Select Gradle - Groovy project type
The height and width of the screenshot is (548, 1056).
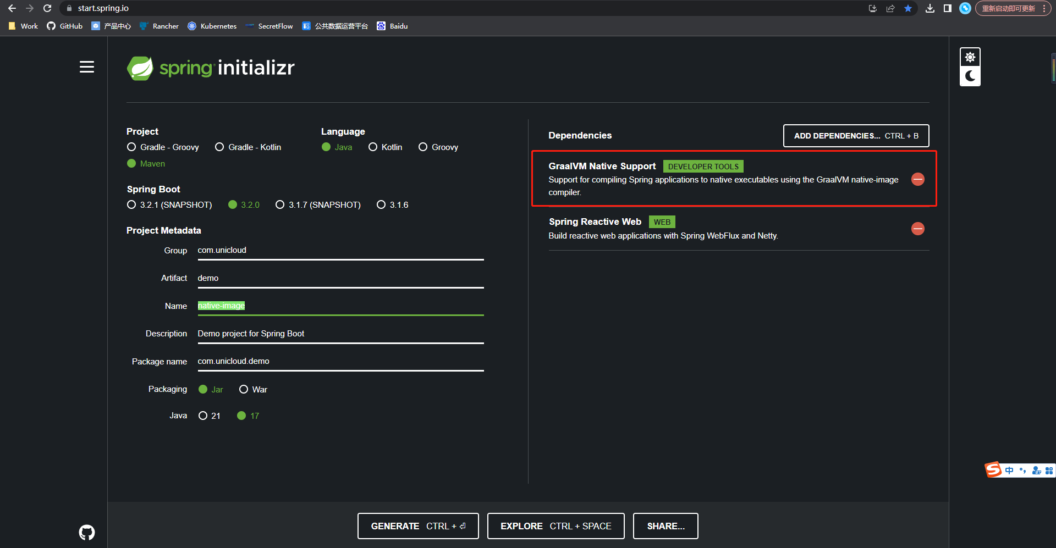pos(163,147)
